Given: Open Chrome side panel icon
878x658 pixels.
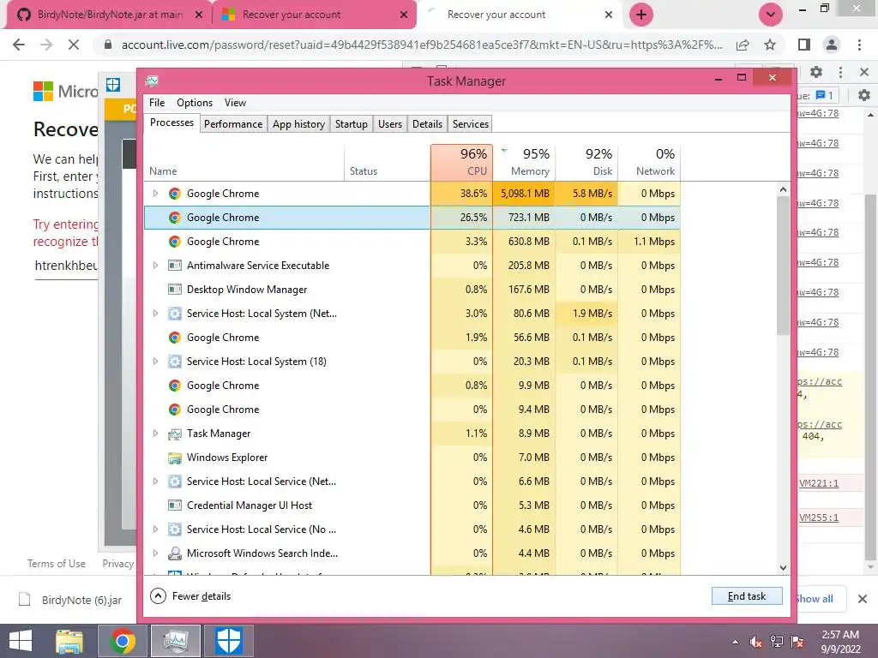Looking at the screenshot, I should click(x=804, y=45).
